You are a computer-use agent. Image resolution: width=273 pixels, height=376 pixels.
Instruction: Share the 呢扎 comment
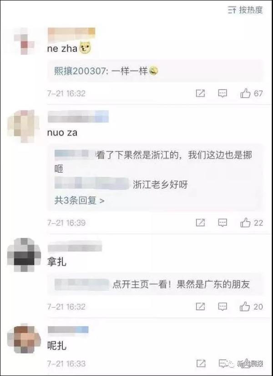coord(200,364)
